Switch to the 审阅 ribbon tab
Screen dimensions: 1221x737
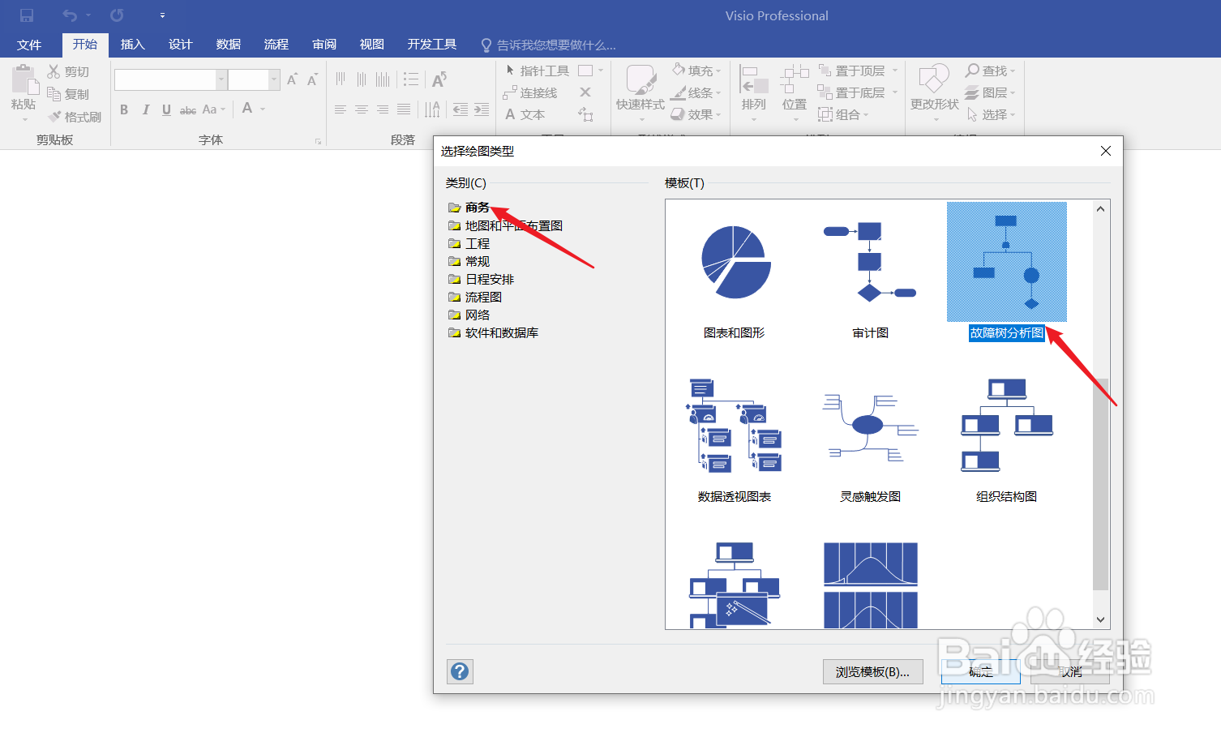(323, 45)
